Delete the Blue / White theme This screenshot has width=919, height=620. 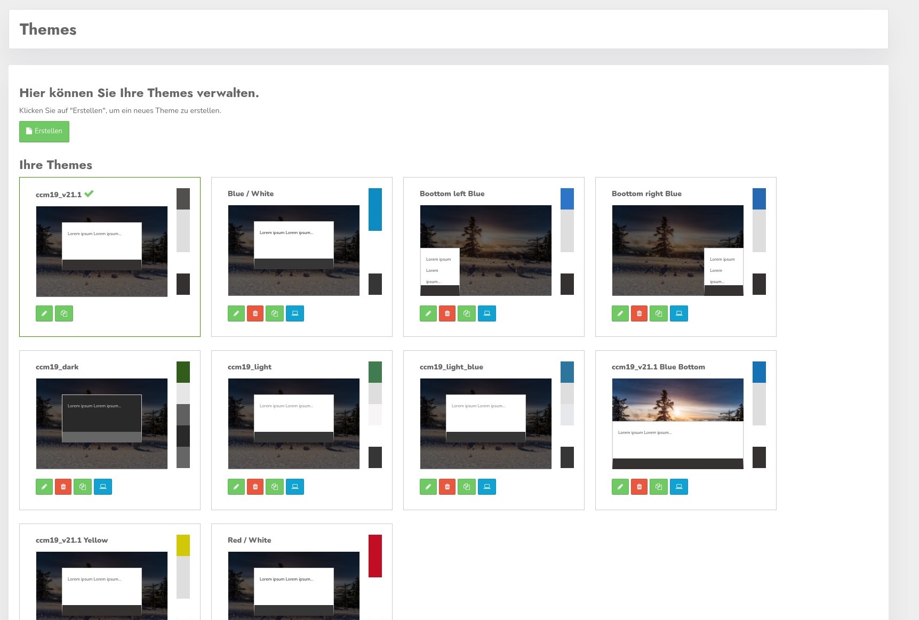(x=255, y=313)
